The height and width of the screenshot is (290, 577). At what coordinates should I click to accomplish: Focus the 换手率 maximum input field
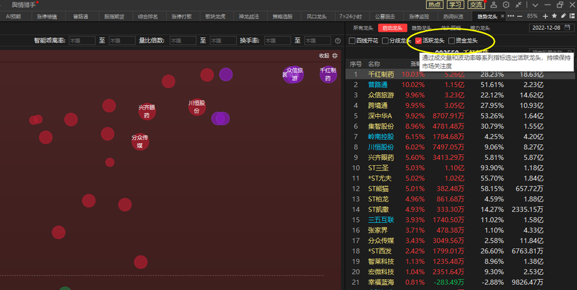[x=318, y=40]
